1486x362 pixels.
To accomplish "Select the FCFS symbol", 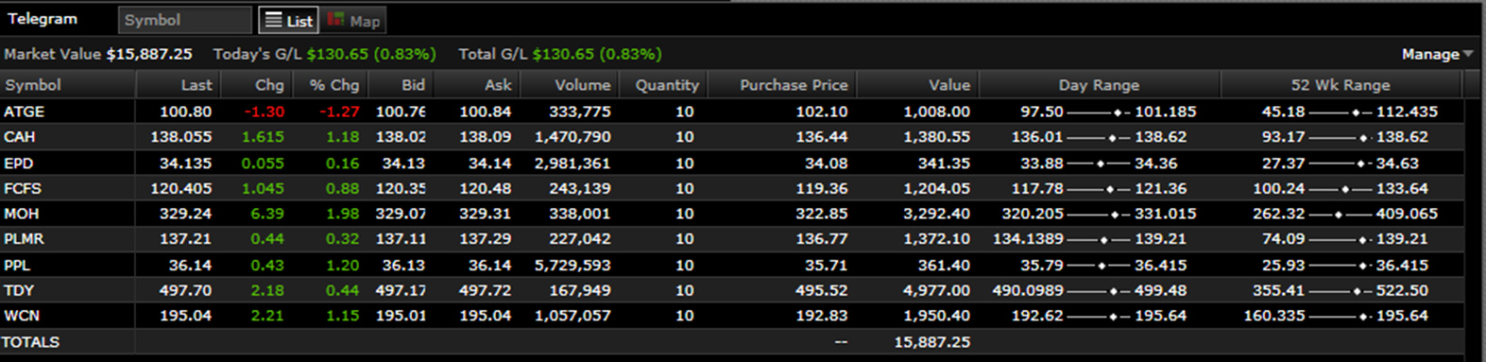I will coord(23,189).
